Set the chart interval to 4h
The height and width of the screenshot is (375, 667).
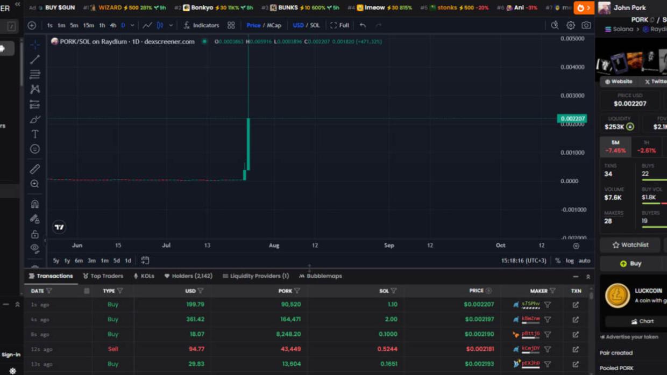[113, 25]
